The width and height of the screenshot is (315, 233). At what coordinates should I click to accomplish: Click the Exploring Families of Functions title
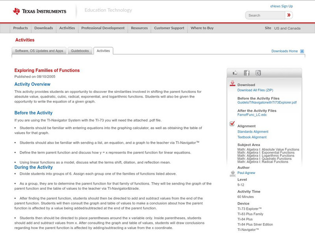pos(47,70)
